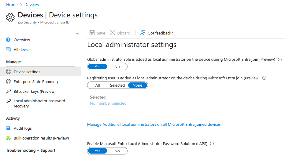Show info tooltip for Global administrator role setting
The width and height of the screenshot is (285, 156).
click(280, 60)
